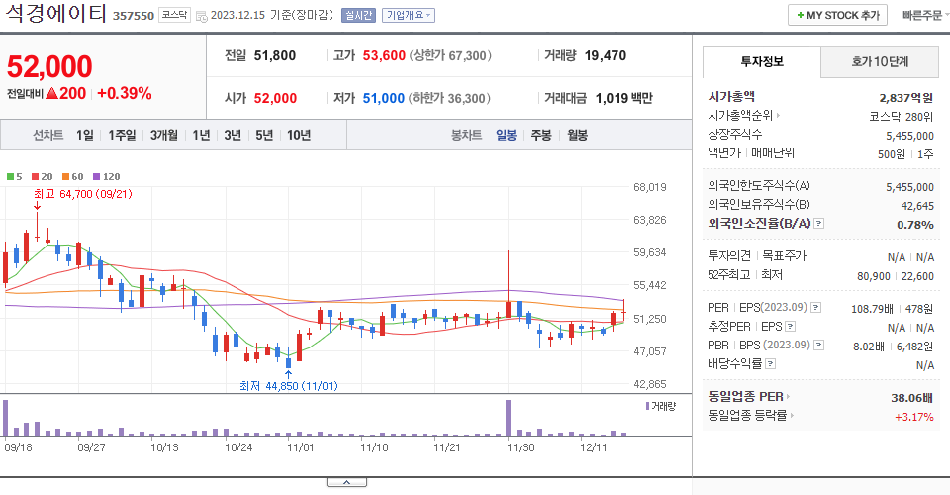The image size is (950, 495).
Task: Open 동일업종 등락률 link
Action: [751, 416]
